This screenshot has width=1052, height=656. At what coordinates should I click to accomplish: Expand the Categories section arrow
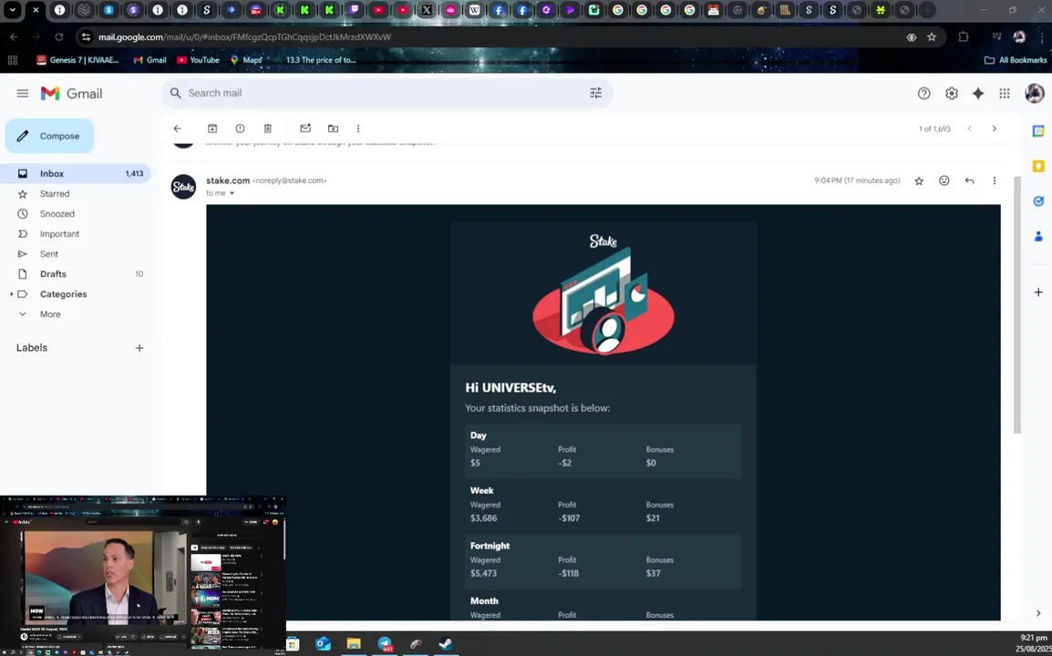(11, 294)
